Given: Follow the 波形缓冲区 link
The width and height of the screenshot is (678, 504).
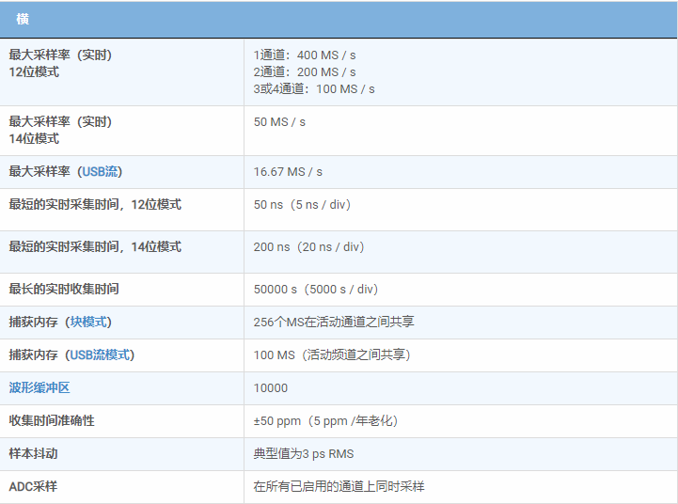Looking at the screenshot, I should tap(39, 387).
